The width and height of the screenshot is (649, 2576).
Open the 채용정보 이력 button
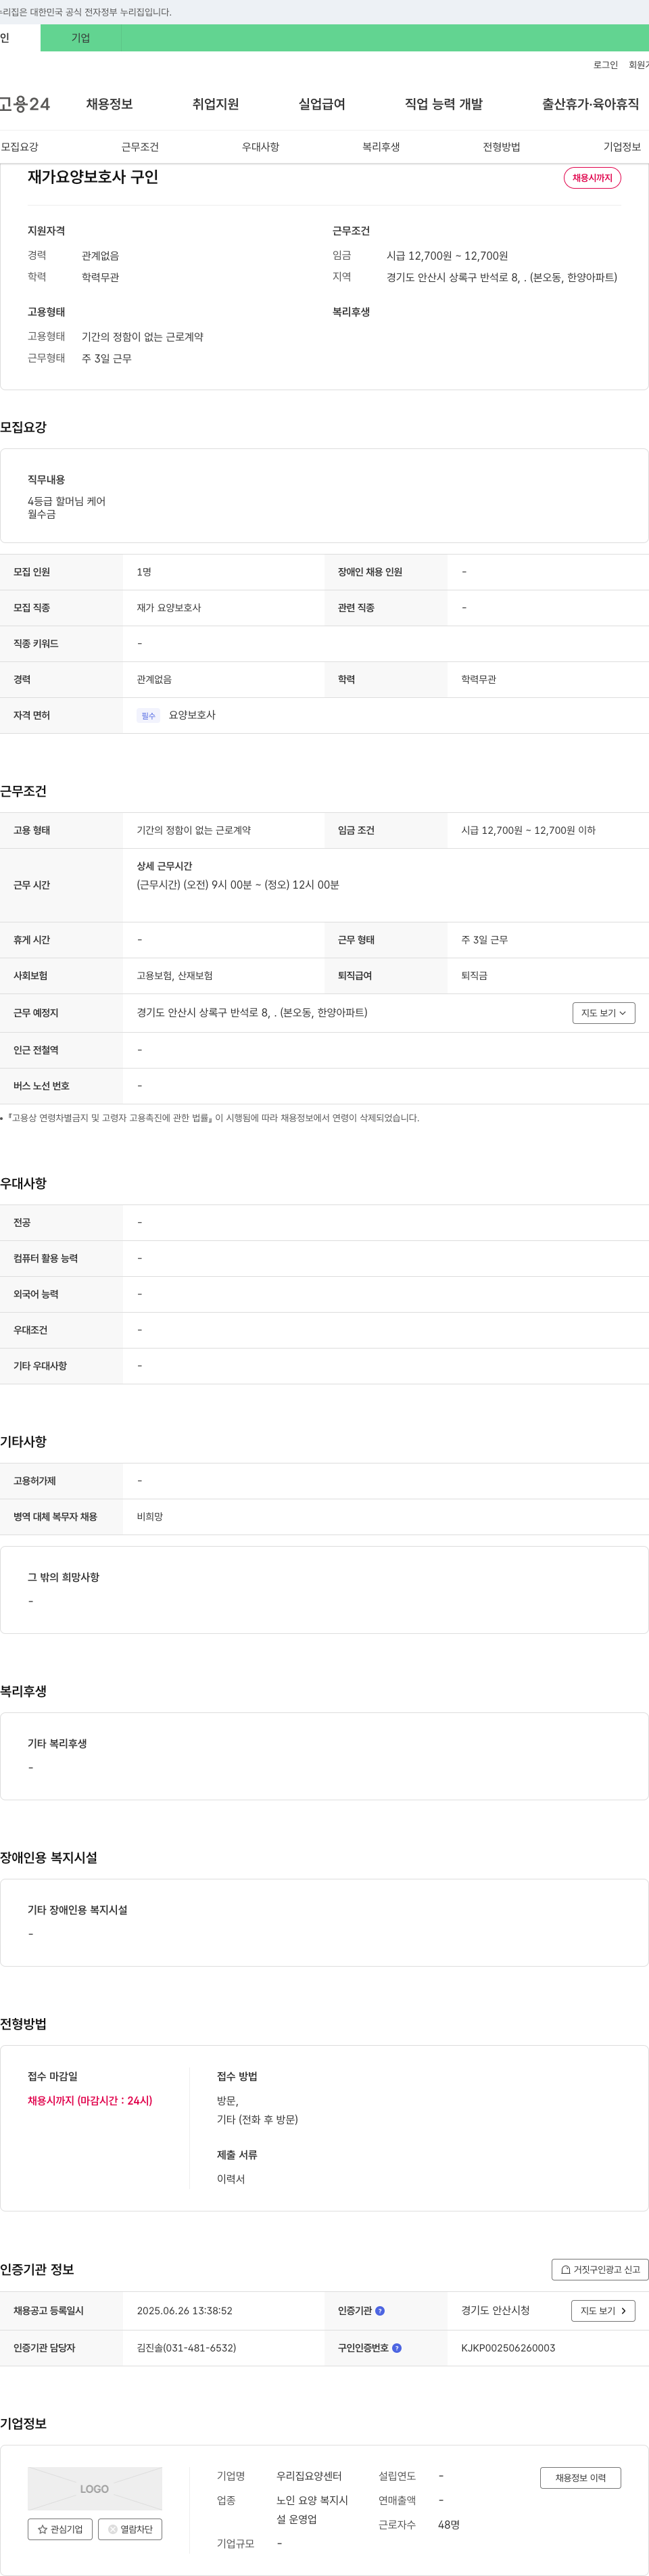pyautogui.click(x=581, y=2478)
